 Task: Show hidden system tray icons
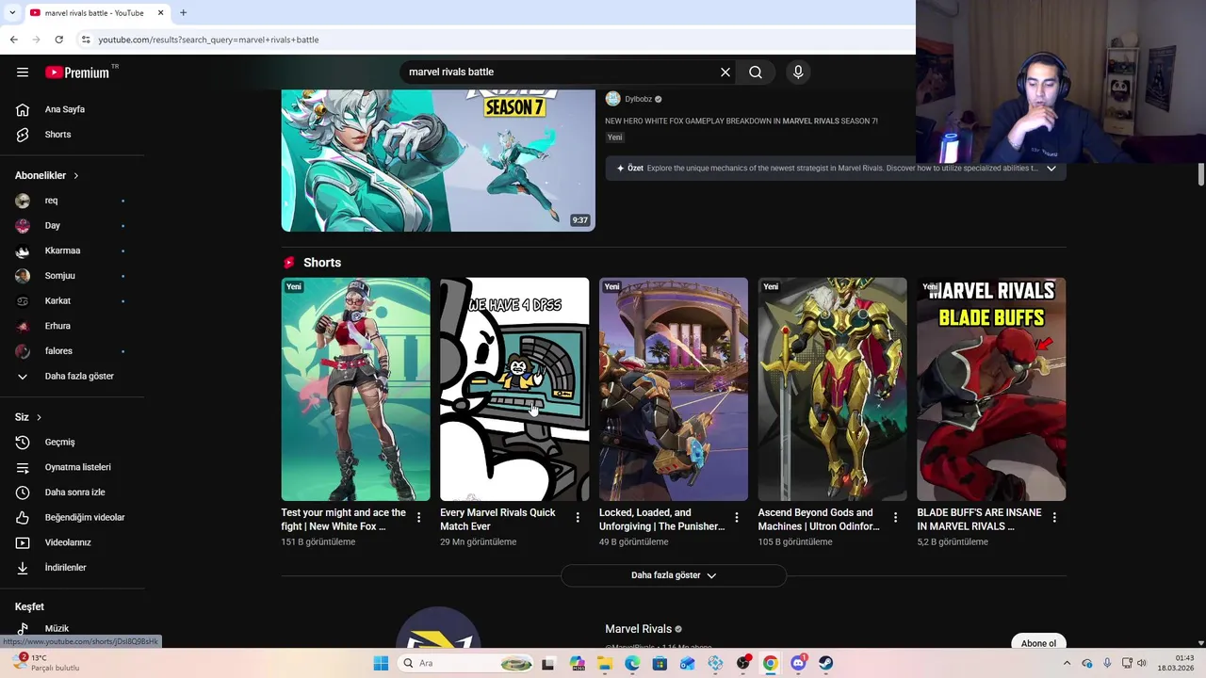1067,663
